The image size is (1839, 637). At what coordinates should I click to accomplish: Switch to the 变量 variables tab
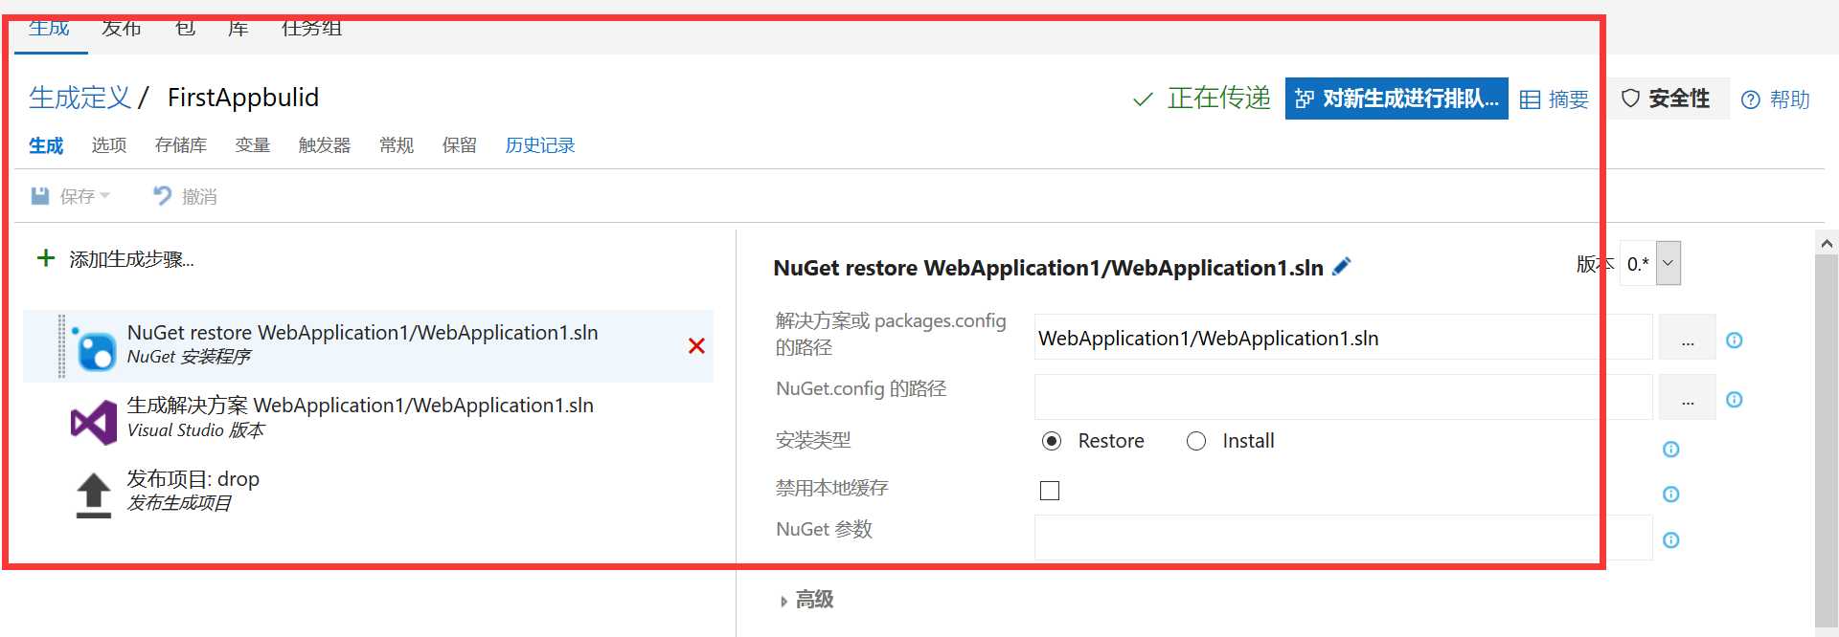coord(253,145)
